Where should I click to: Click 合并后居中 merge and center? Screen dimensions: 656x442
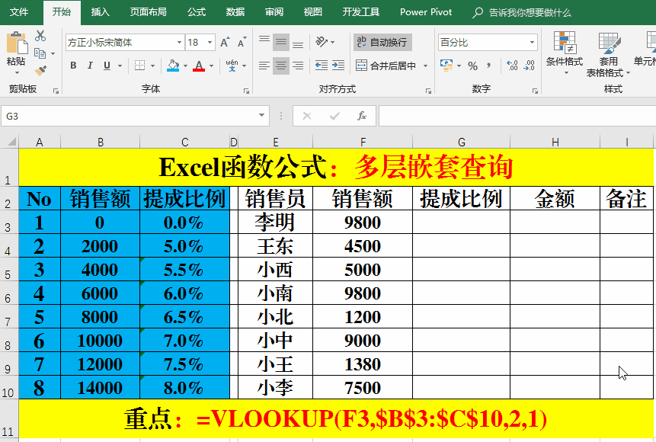(x=386, y=66)
